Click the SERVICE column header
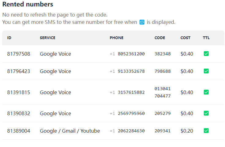 click(x=47, y=38)
